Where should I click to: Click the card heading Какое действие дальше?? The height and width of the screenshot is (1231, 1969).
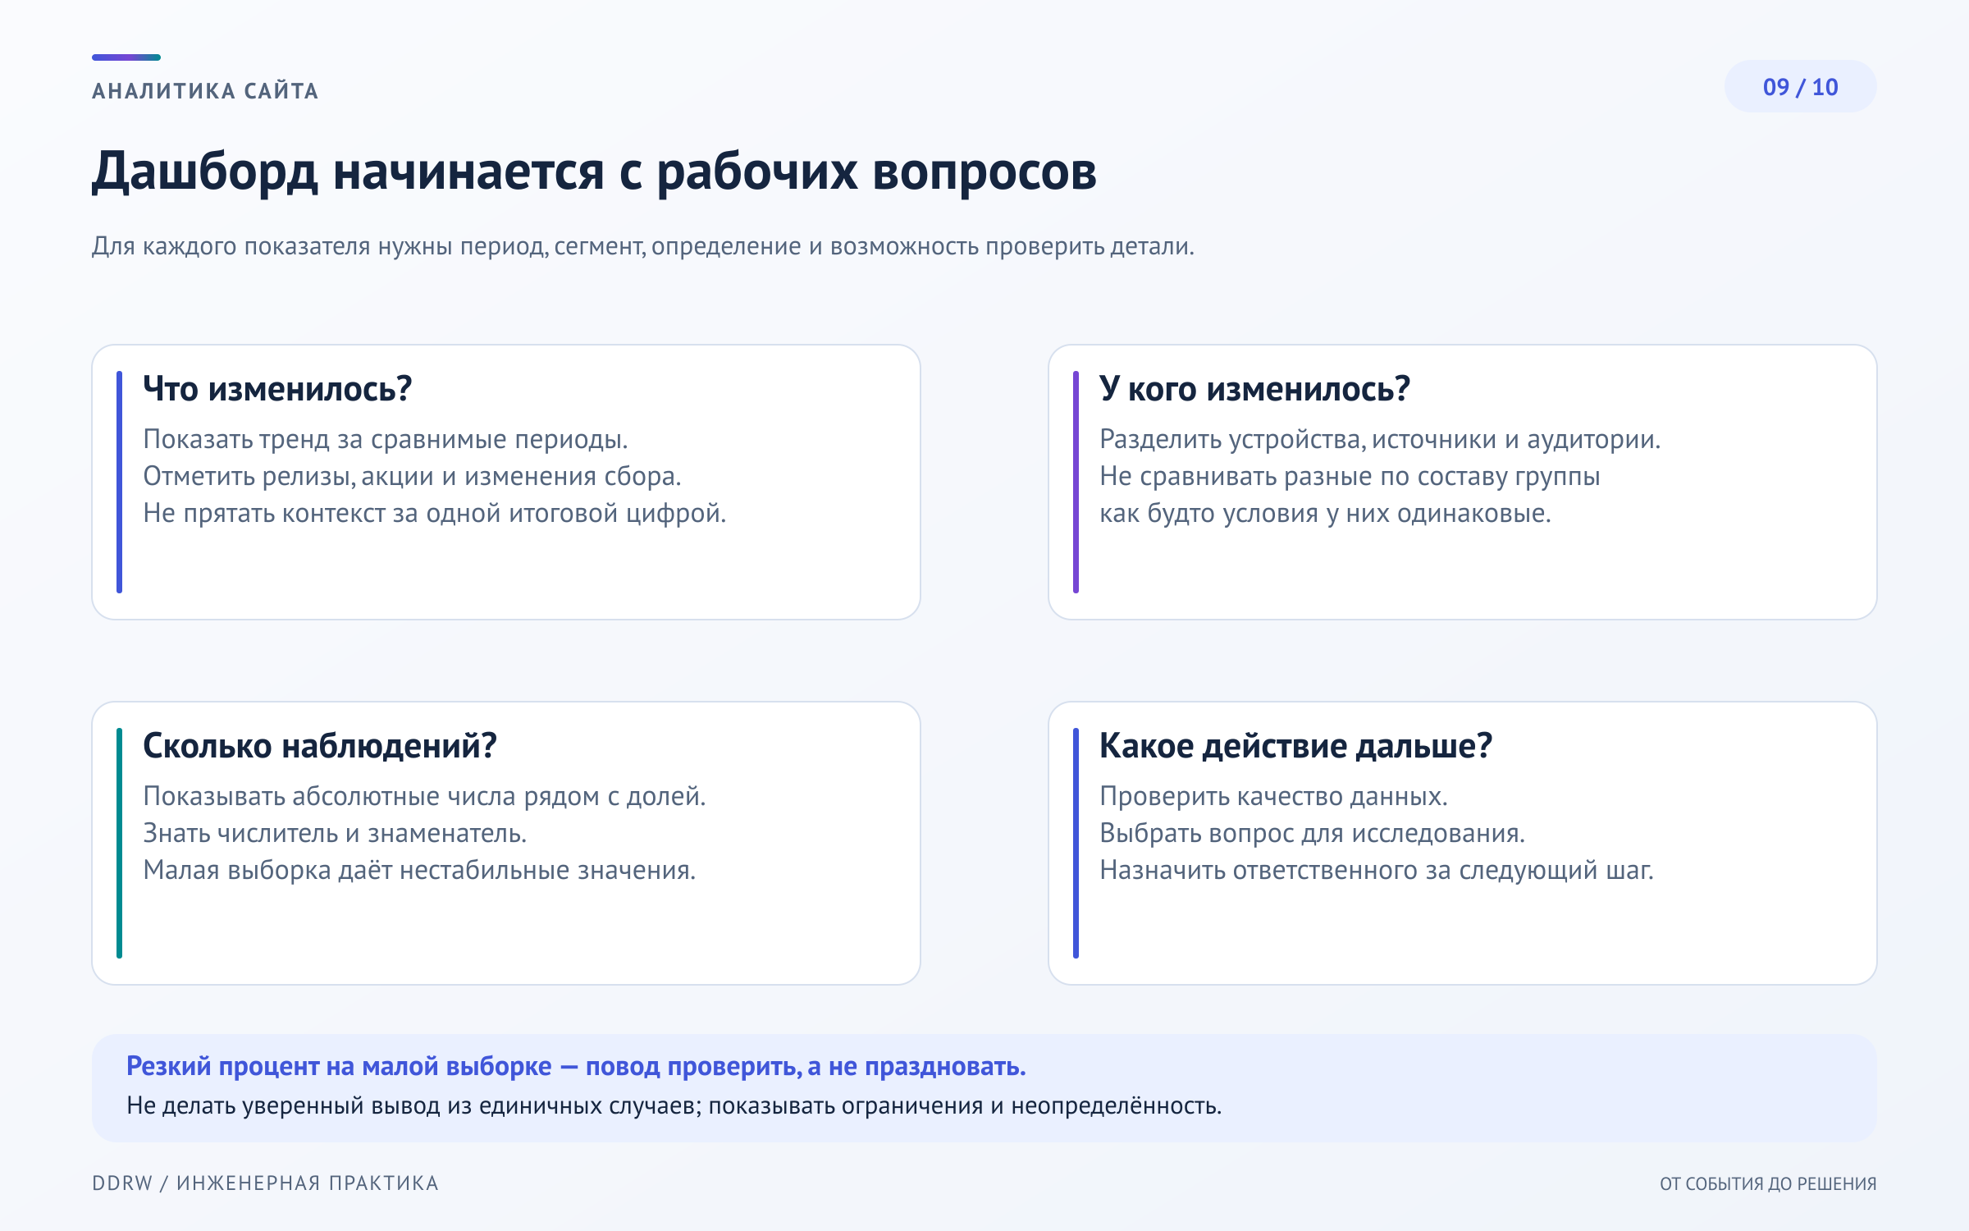pyautogui.click(x=1295, y=746)
